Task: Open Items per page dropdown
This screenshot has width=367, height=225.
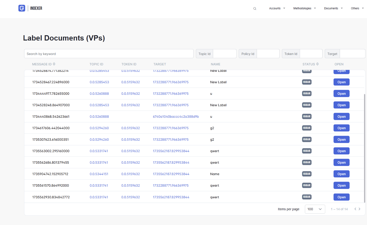Action: [315, 209]
